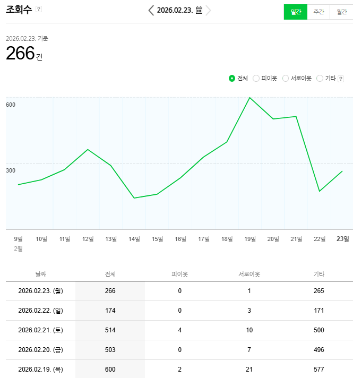Image resolution: width=353 pixels, height=378 pixels.
Task: Click the 날짜 column header
Action: (40, 274)
